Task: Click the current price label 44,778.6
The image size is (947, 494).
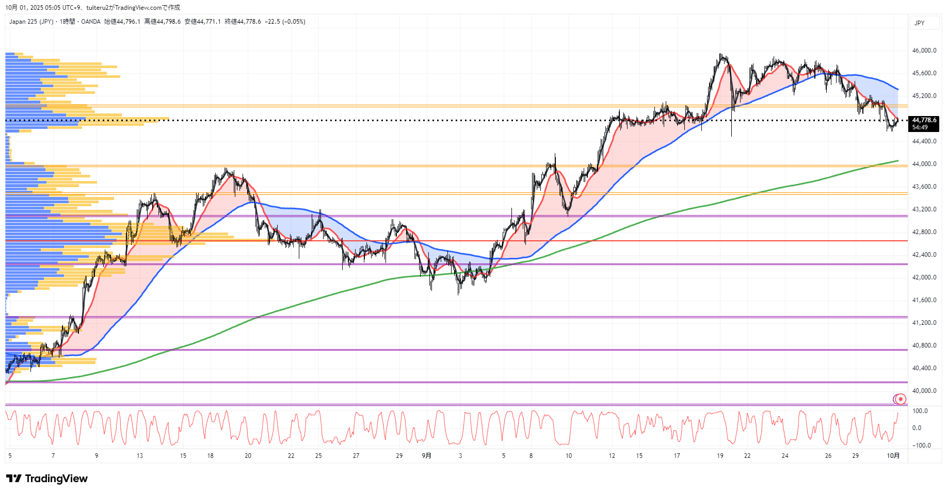Action: (924, 120)
